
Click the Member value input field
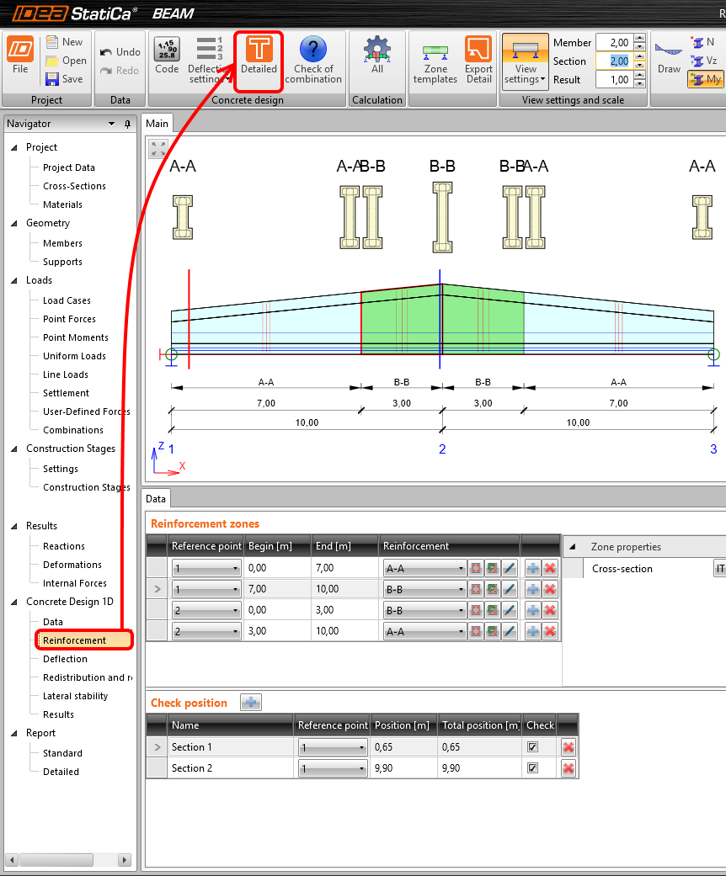tap(613, 43)
